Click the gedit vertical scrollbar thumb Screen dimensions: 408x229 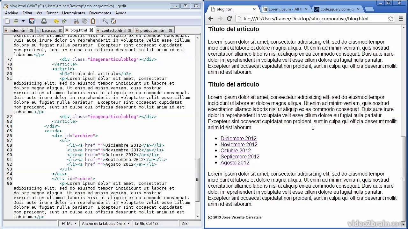198,180
